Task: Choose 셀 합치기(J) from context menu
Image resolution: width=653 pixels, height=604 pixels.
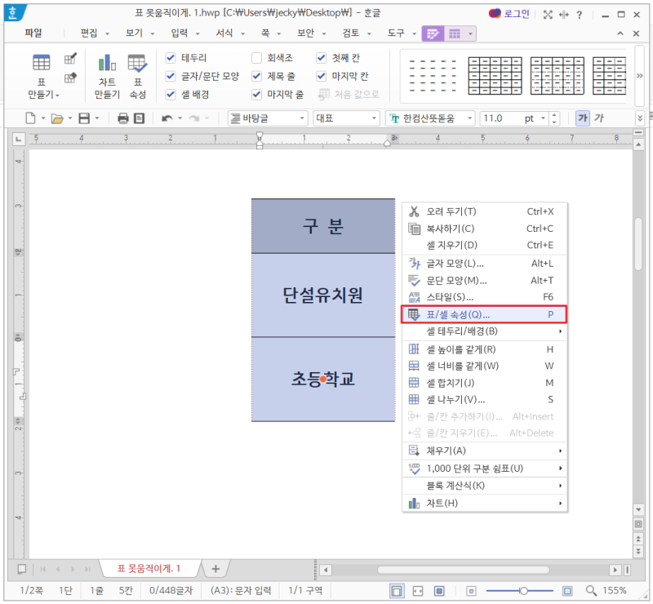Action: click(484, 383)
